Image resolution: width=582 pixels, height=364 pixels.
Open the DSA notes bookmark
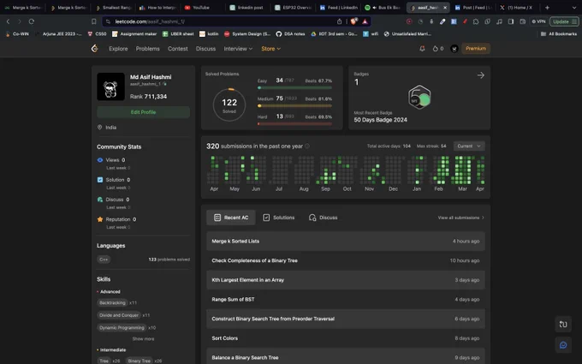click(x=290, y=33)
